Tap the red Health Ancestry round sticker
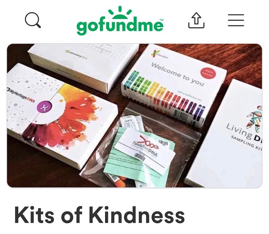 208,73
